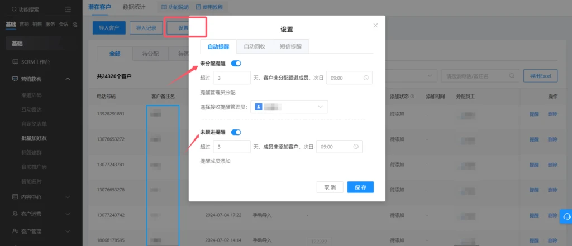Screen dimensions: 572x246
Task: Toggle the 未分配提醒 switch
Action: (x=236, y=64)
